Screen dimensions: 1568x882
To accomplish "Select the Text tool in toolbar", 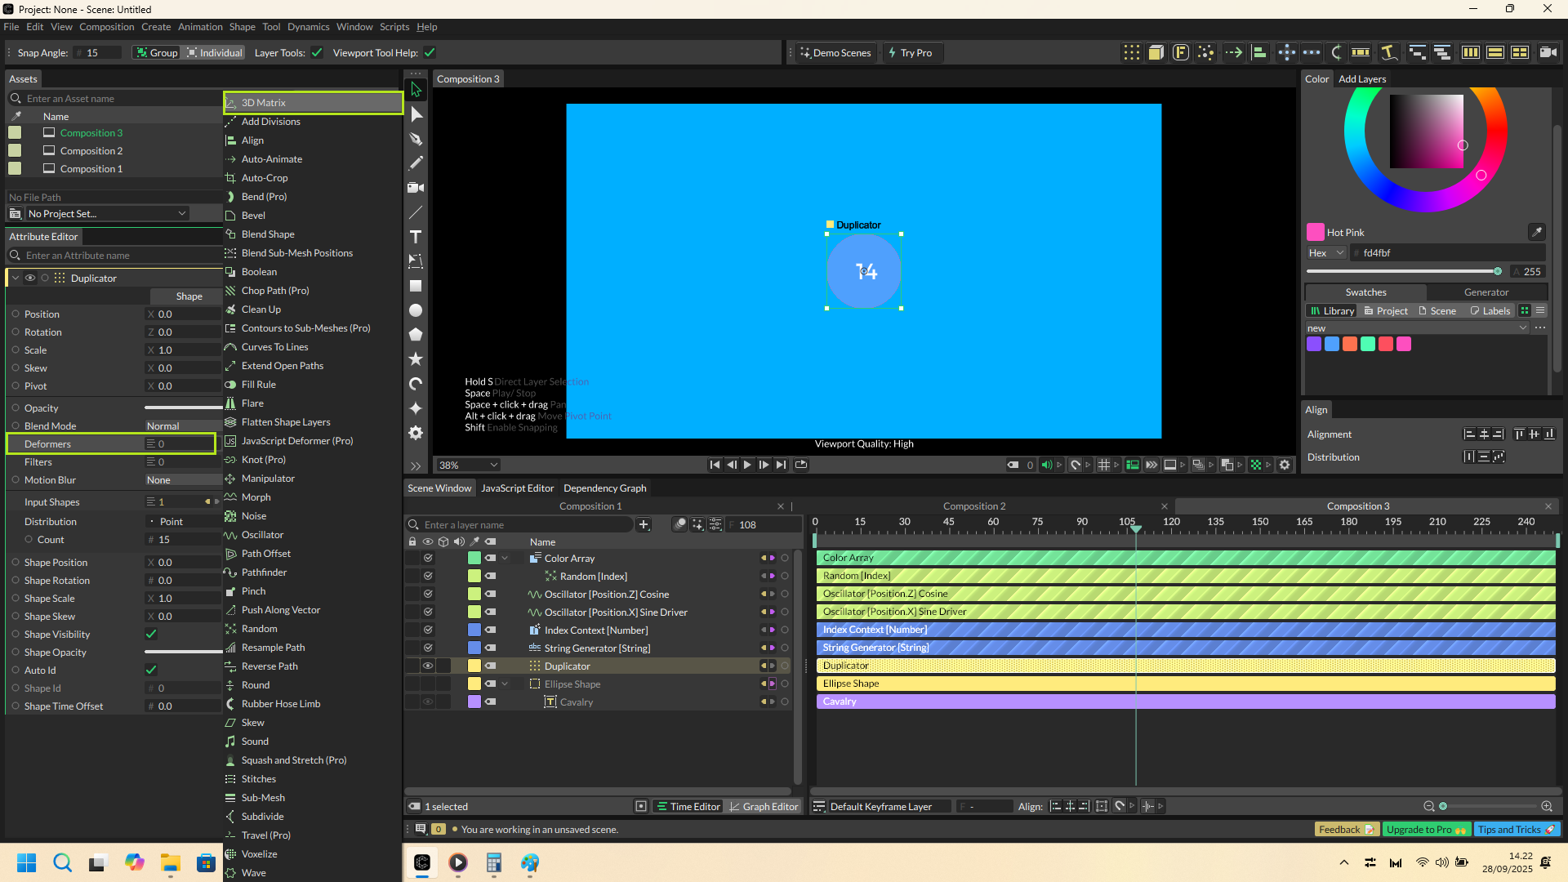I will point(416,237).
